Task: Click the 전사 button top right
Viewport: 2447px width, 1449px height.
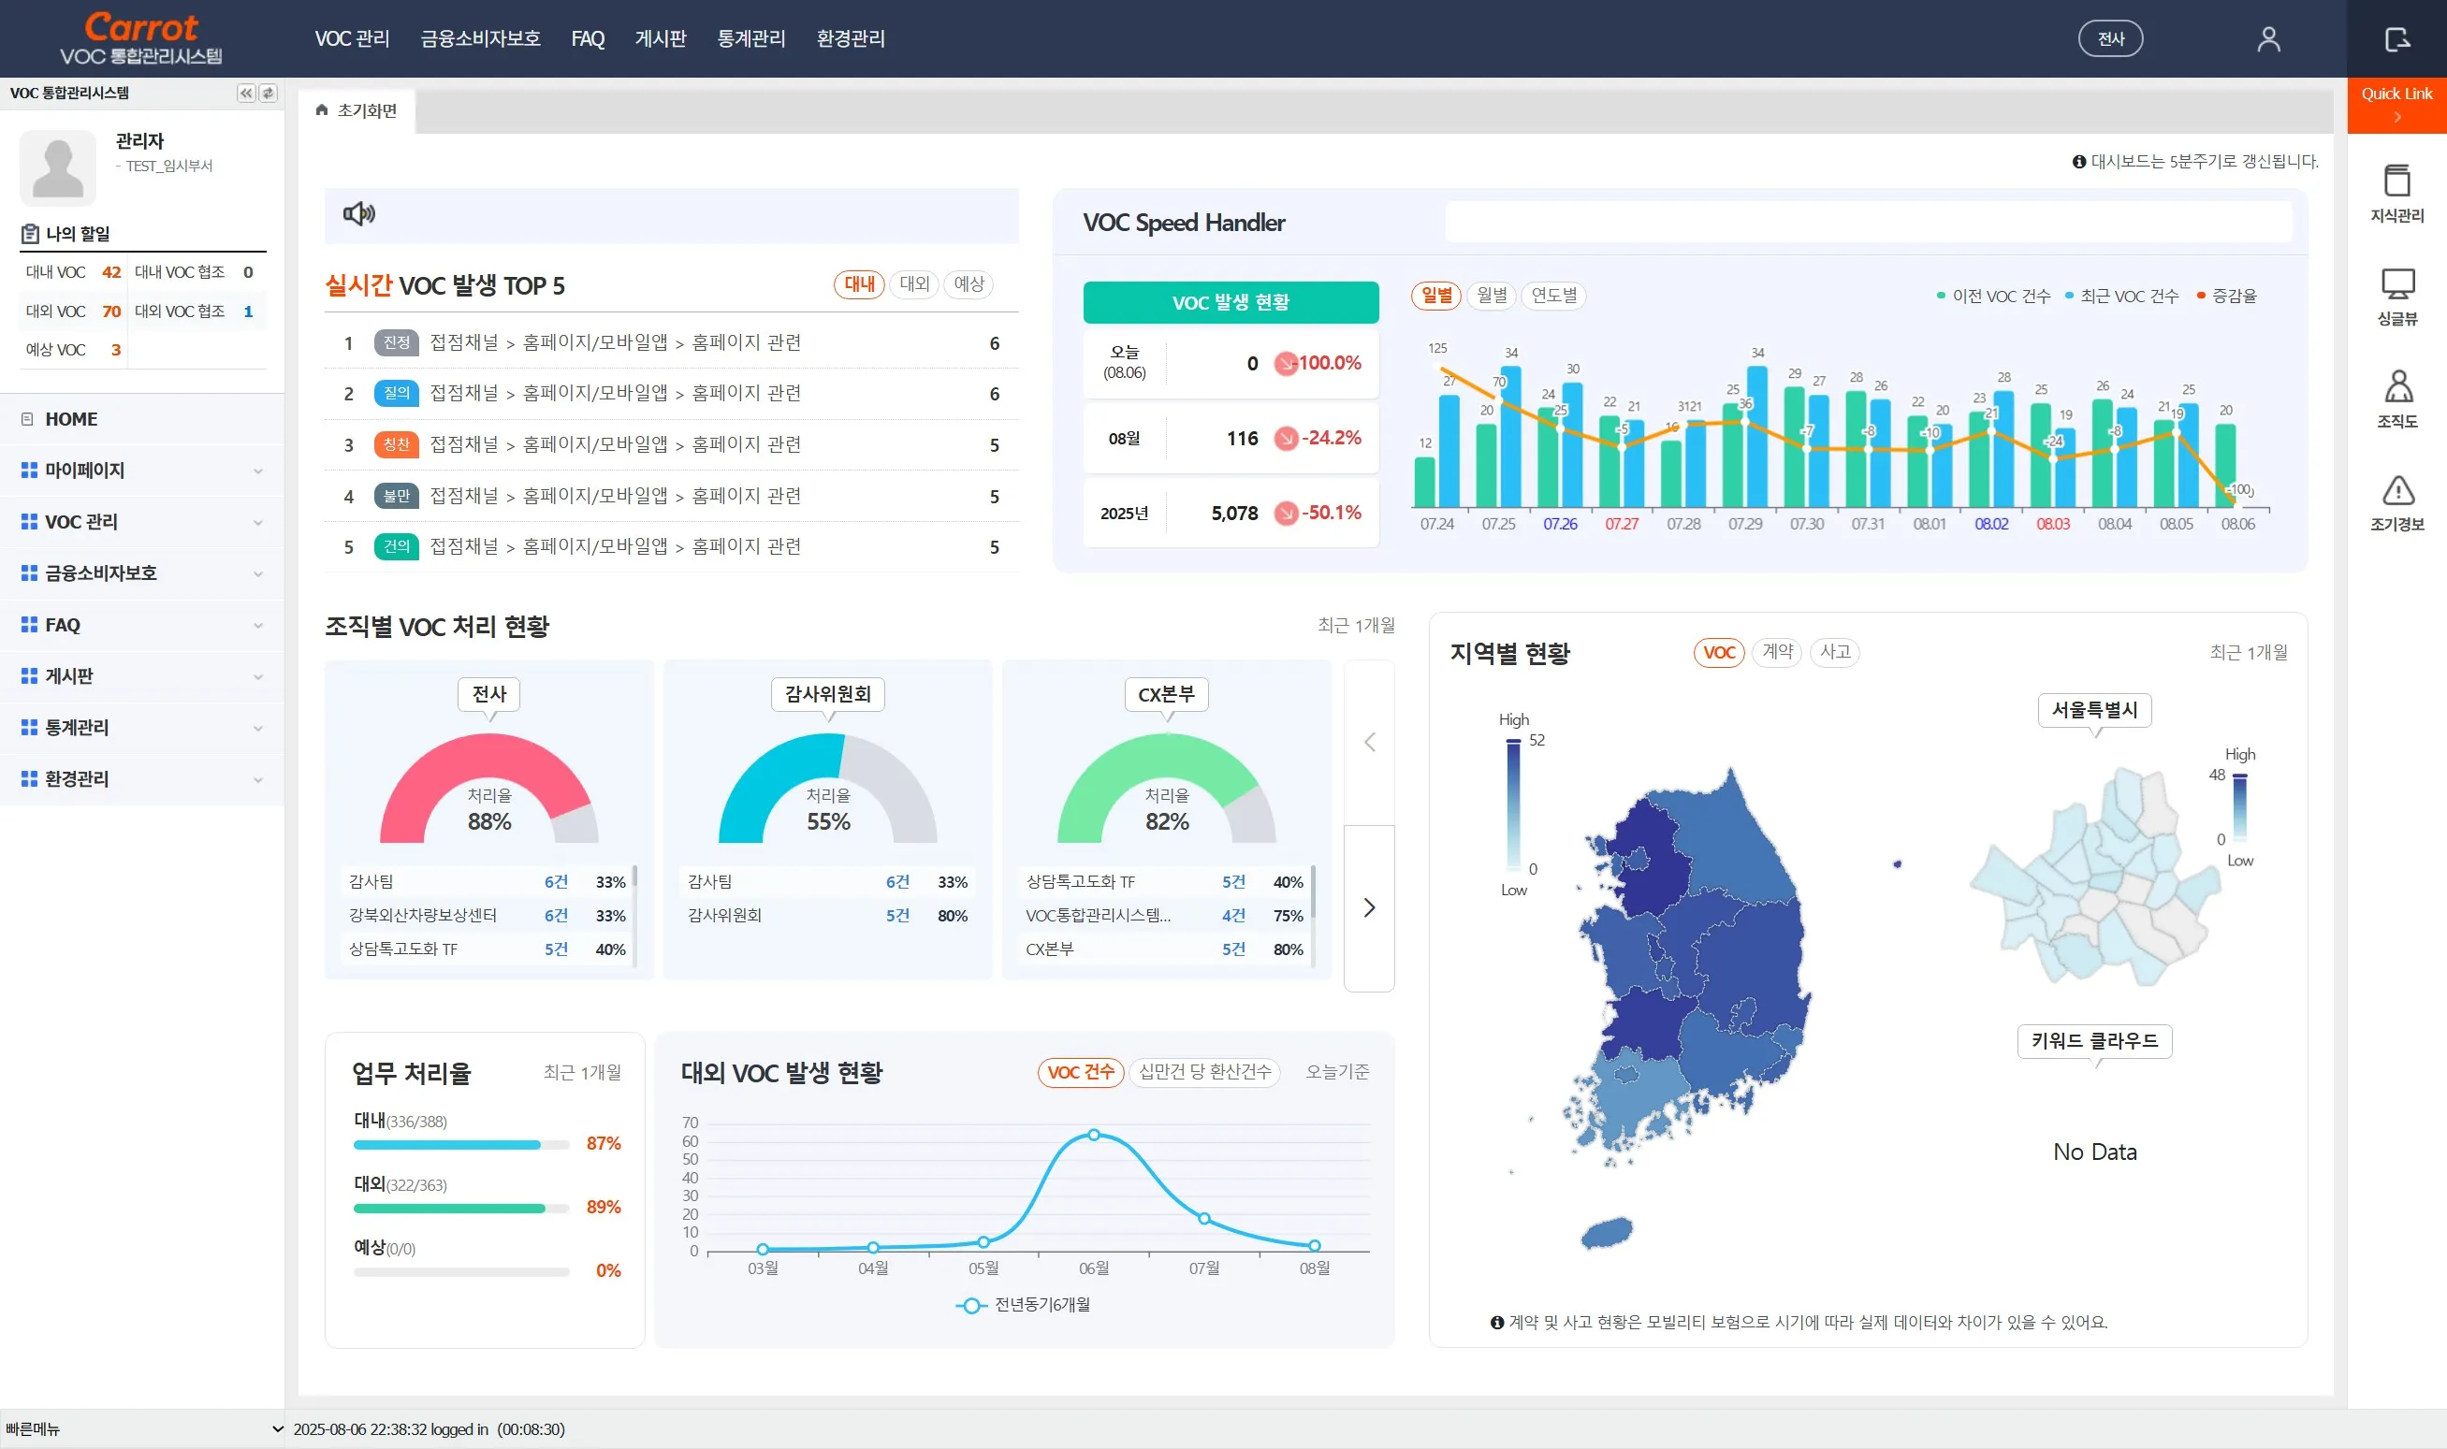Action: pos(2110,38)
